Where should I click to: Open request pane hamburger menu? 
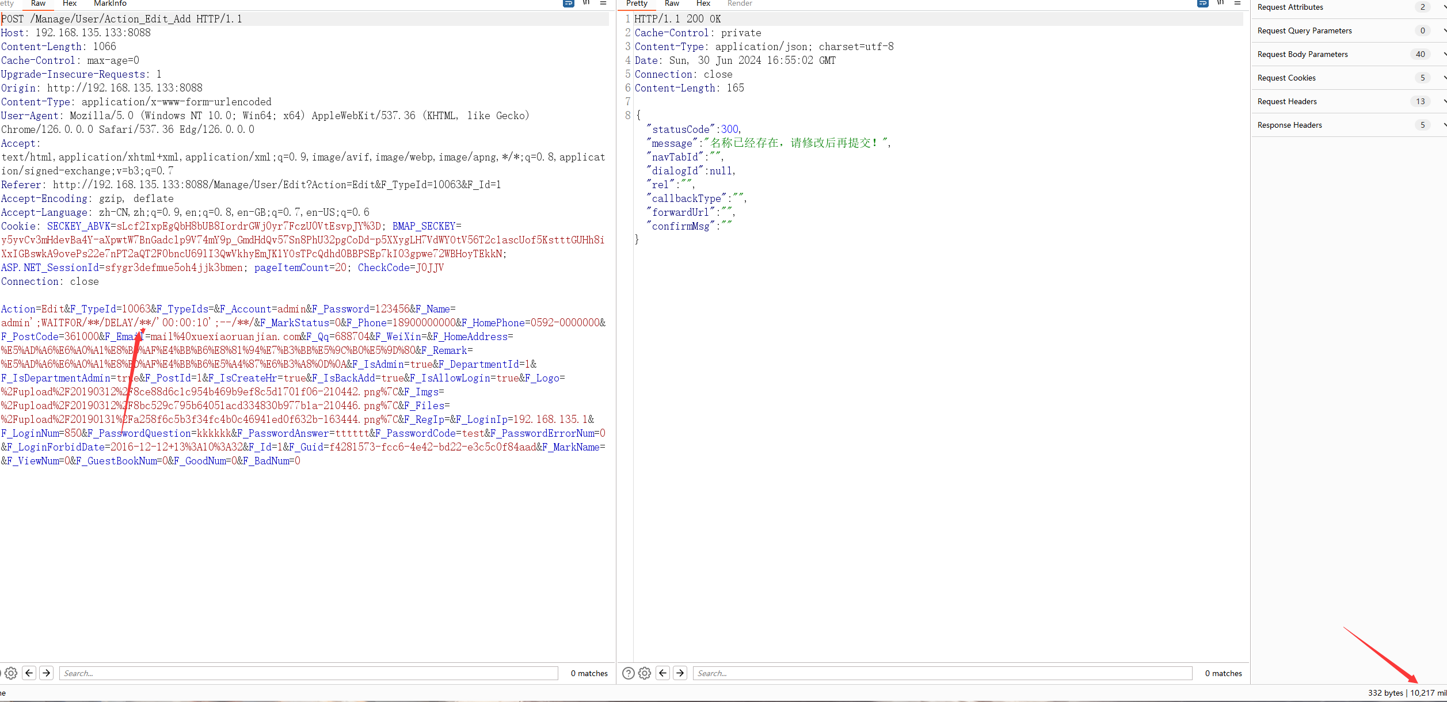tap(603, 3)
